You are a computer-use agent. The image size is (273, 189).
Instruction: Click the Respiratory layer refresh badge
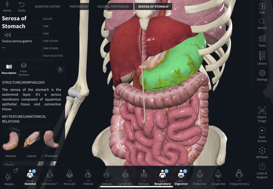pyautogui.click(x=166, y=171)
